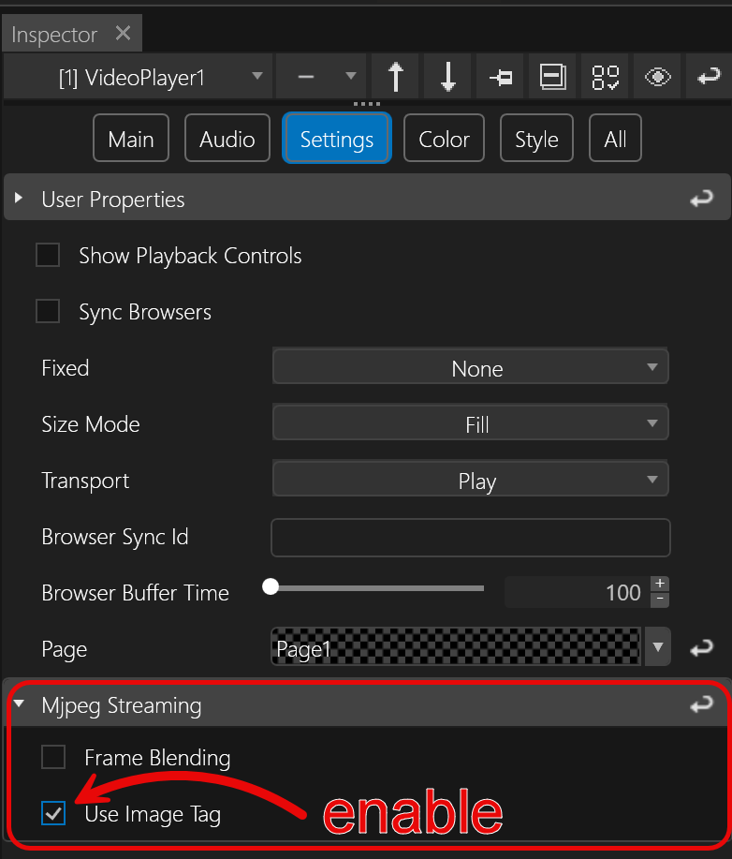Open the Transport dropdown set to Play

pyautogui.click(x=470, y=479)
